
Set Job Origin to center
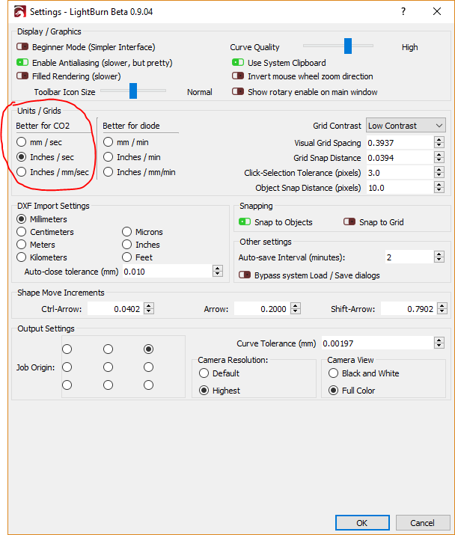coord(109,367)
